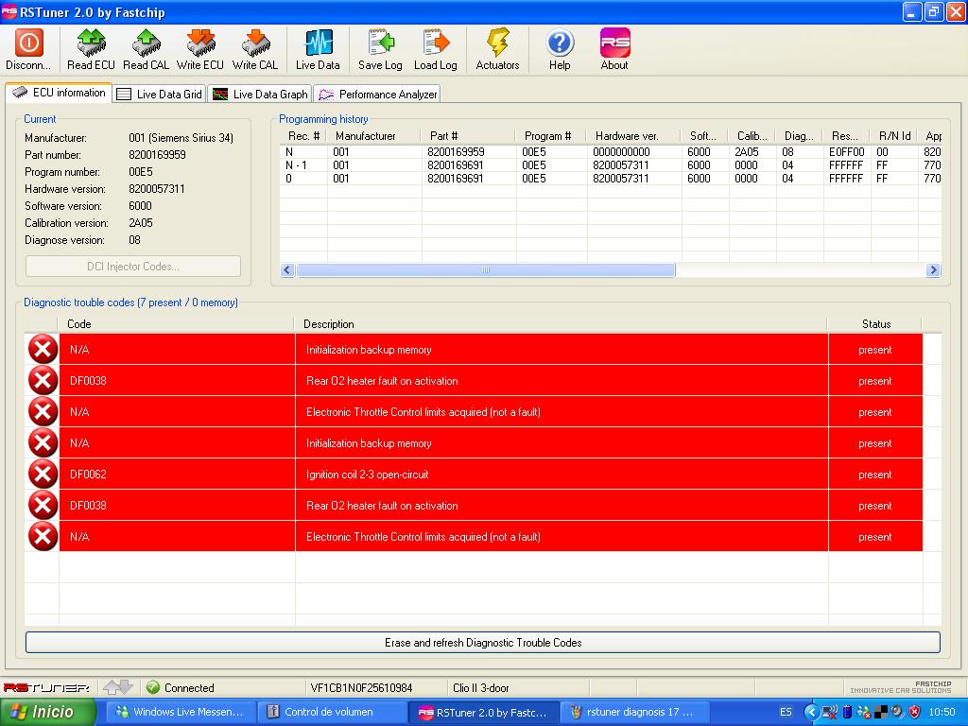Click the Rec. # column header
Screen dimensions: 968x726
[303, 136]
